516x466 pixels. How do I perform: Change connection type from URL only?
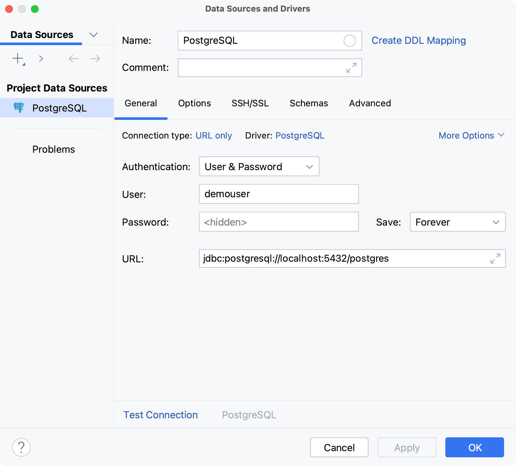[214, 135]
